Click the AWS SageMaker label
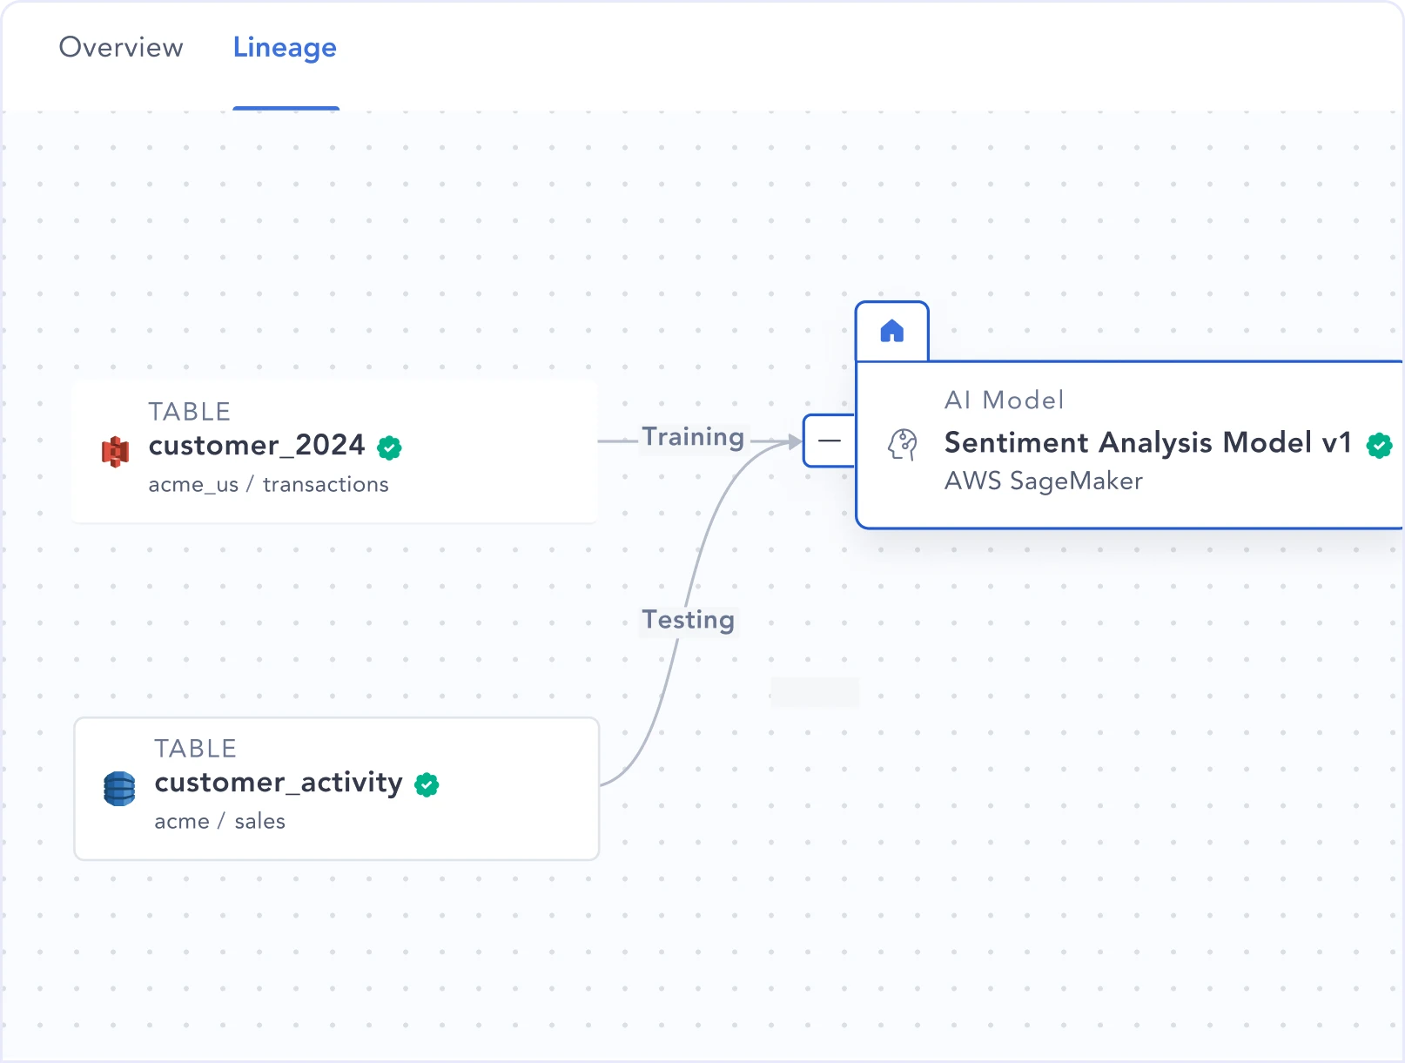 click(x=1043, y=481)
